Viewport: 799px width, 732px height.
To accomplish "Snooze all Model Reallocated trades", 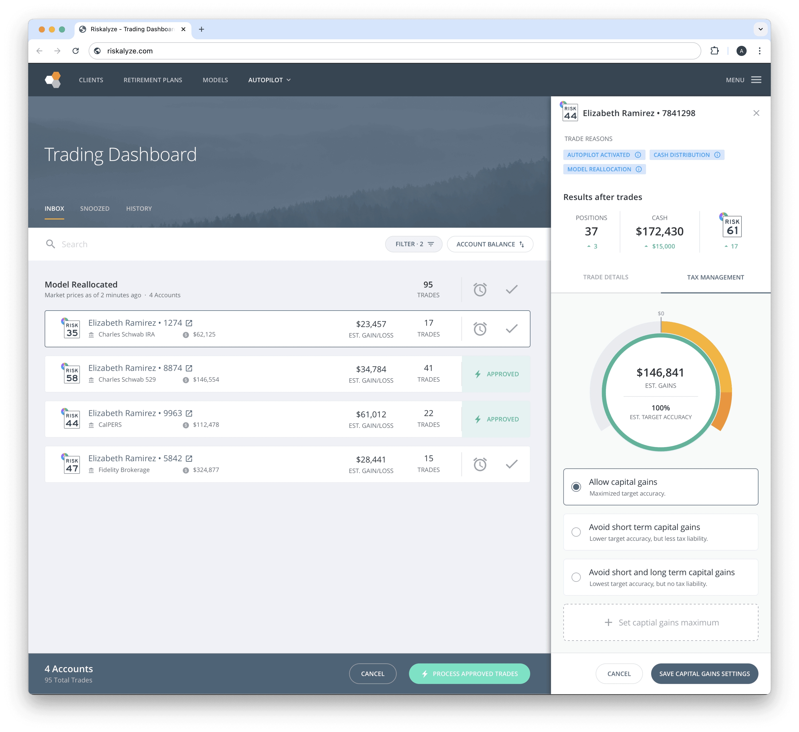I will (480, 290).
